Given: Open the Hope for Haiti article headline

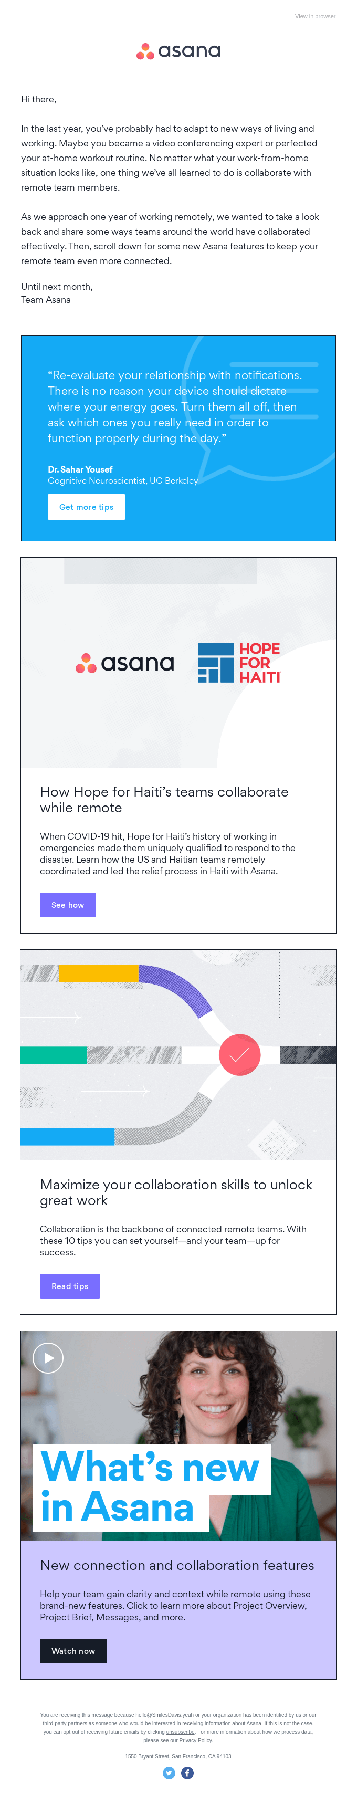Looking at the screenshot, I should tap(164, 799).
